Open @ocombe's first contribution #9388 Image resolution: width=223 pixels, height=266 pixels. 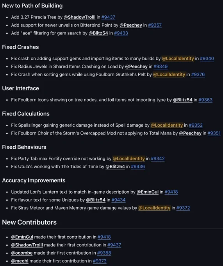104,253
